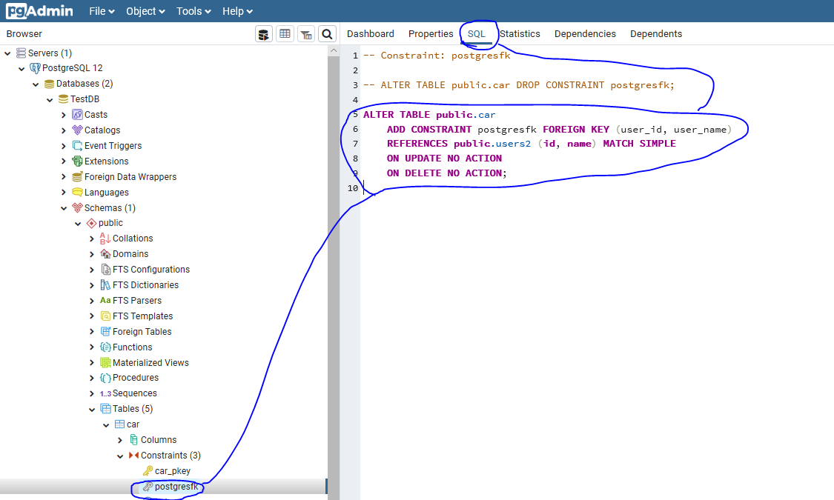Collapse the Tables (5) node
834x500 pixels.
pyautogui.click(x=92, y=409)
